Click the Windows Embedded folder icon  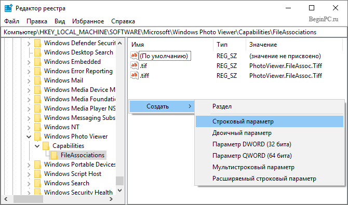click(38, 62)
